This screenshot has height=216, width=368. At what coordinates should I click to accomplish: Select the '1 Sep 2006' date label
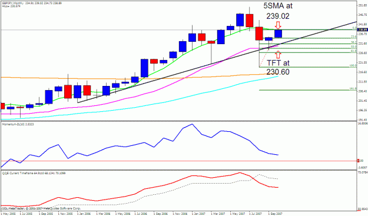(x=160, y=214)
